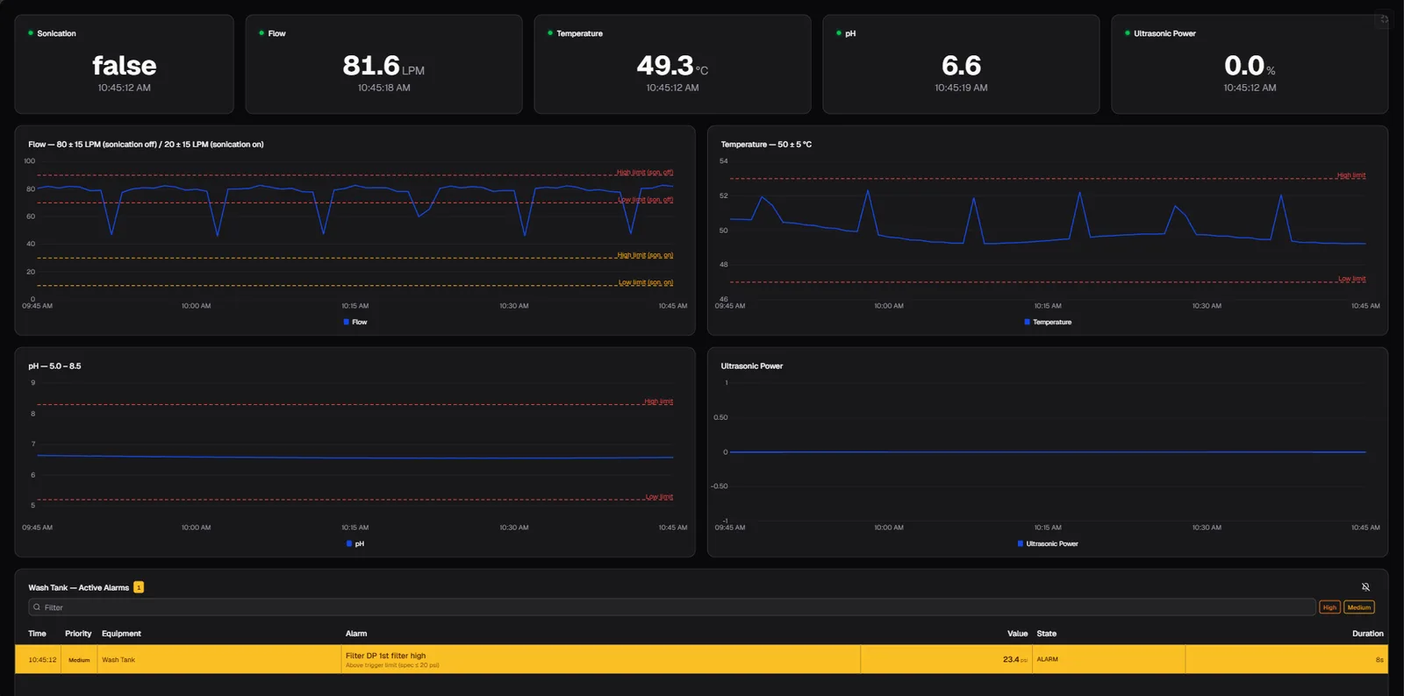The width and height of the screenshot is (1404, 696).
Task: Open the Ultrasonic Power 0.0 % card
Action: [1250, 64]
